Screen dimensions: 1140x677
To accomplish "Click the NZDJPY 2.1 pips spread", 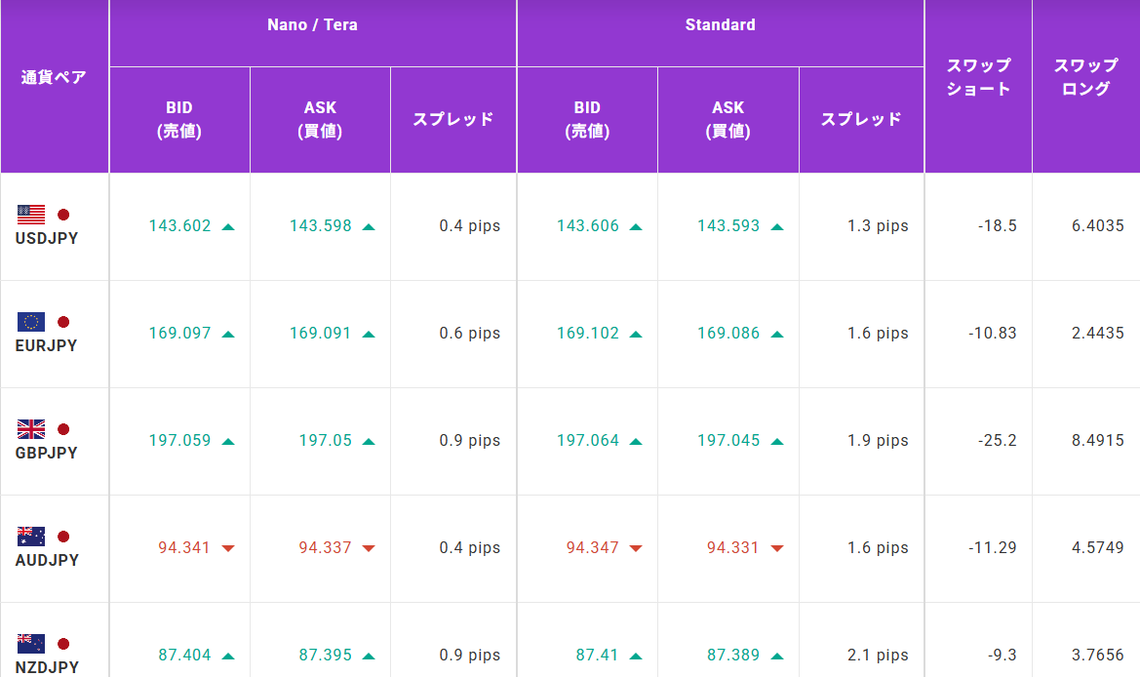I will tap(878, 656).
